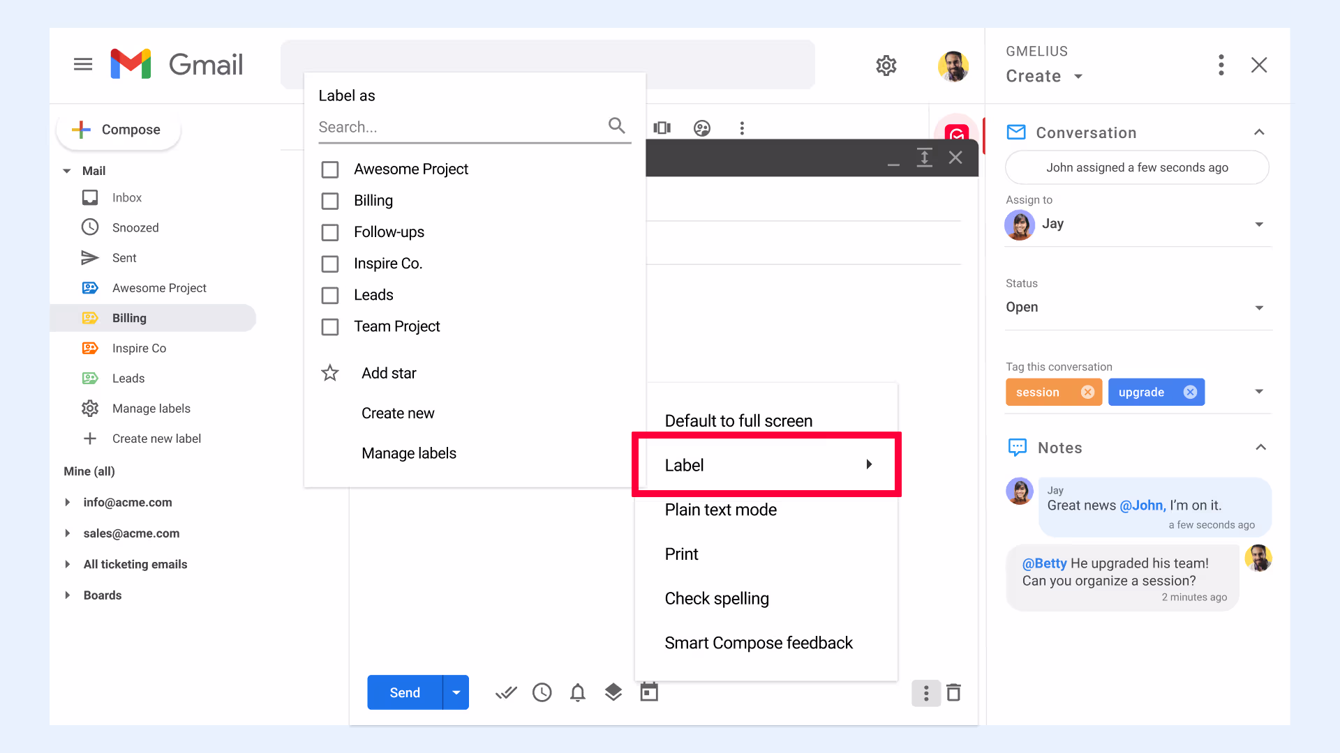Open the Gmelius Create dropdown
The height and width of the screenshot is (753, 1340).
tap(1044, 76)
